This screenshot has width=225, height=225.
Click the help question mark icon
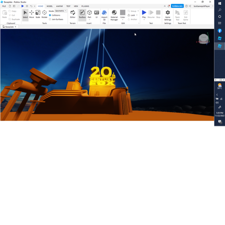(x=186, y=6)
